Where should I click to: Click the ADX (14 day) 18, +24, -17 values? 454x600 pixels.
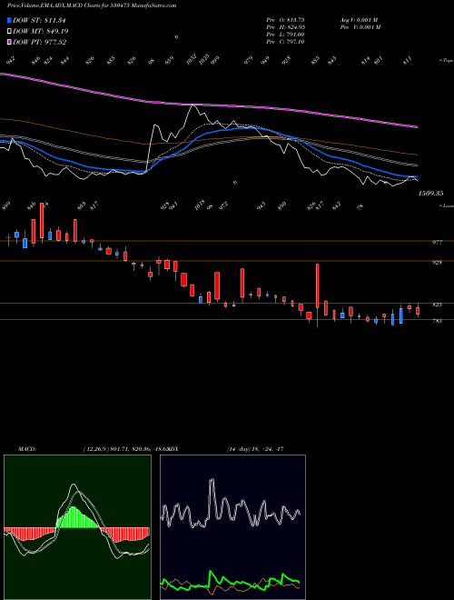(255, 449)
